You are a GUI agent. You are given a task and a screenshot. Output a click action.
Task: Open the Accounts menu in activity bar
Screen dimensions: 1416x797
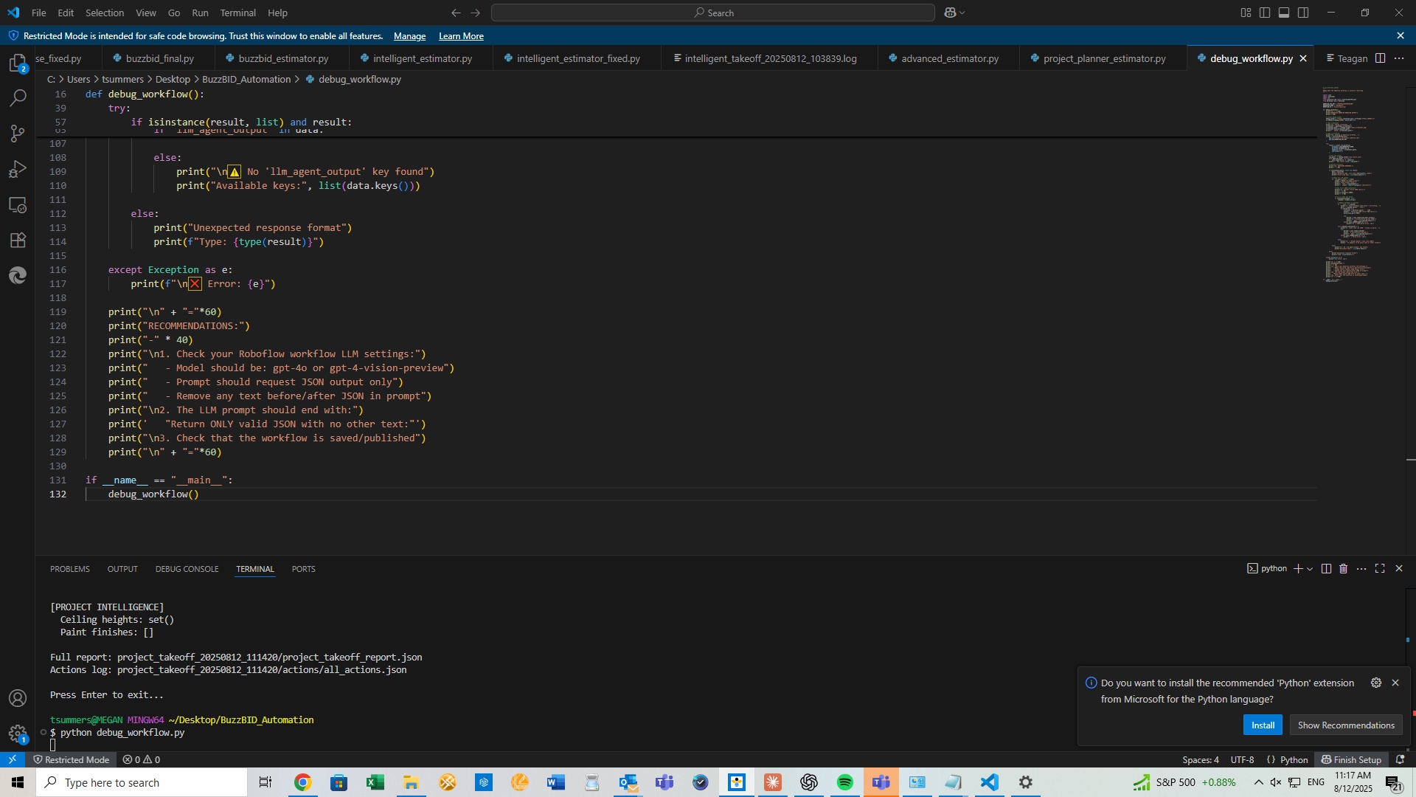coord(18,698)
